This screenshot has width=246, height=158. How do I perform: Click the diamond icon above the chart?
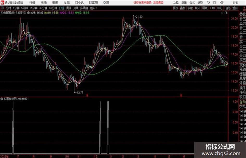point(222,13)
